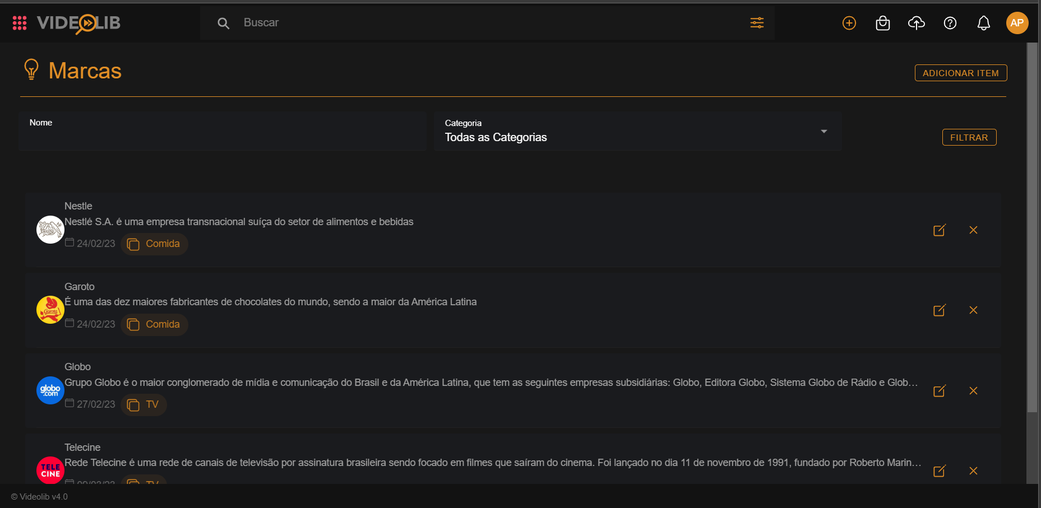Delete the Telecine brand entry

click(973, 471)
